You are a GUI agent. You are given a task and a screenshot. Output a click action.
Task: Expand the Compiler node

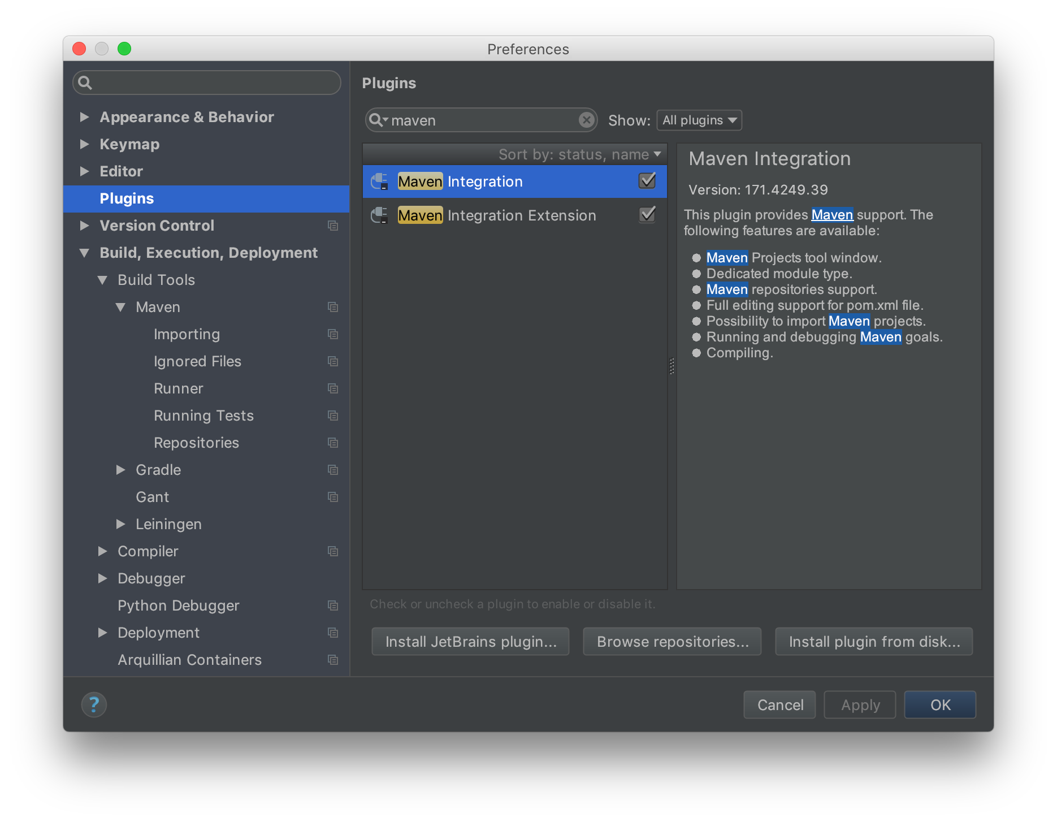[x=103, y=551]
